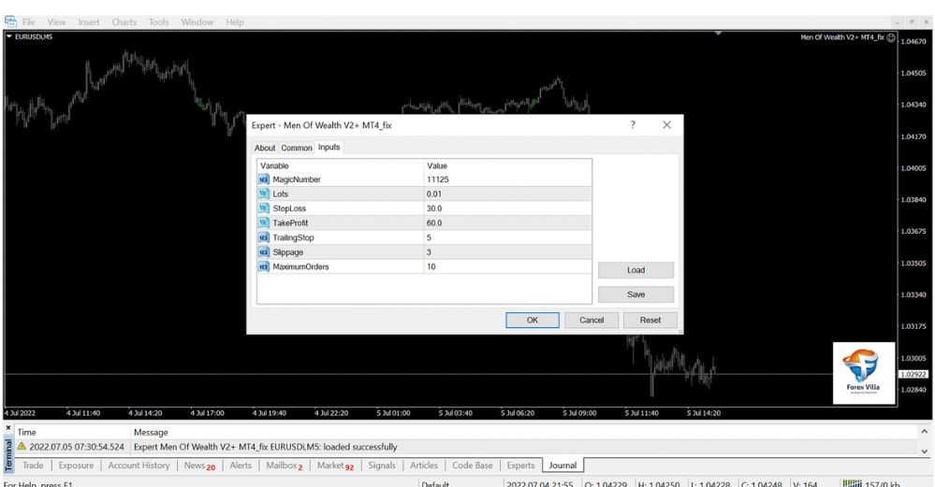Edit the MaximumOrders value 10

pos(507,266)
